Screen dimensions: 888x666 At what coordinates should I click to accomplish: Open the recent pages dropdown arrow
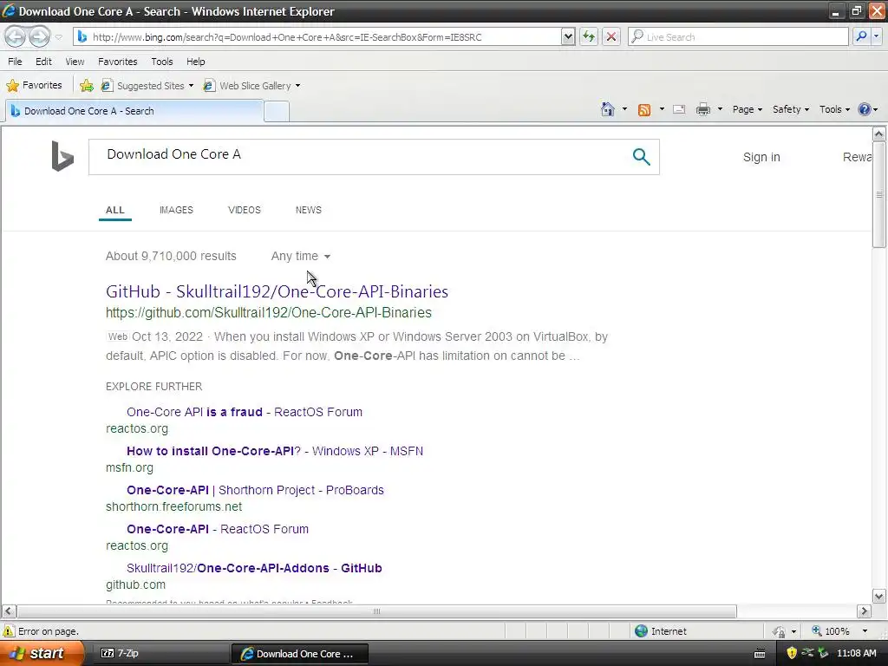(x=58, y=37)
